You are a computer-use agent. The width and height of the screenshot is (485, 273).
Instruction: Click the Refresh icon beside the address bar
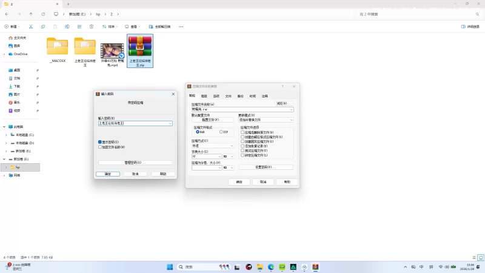[42, 14]
